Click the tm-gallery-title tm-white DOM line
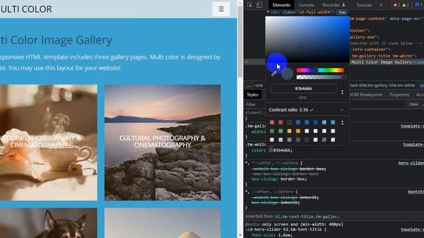This screenshot has height=238, width=424. coord(384,56)
